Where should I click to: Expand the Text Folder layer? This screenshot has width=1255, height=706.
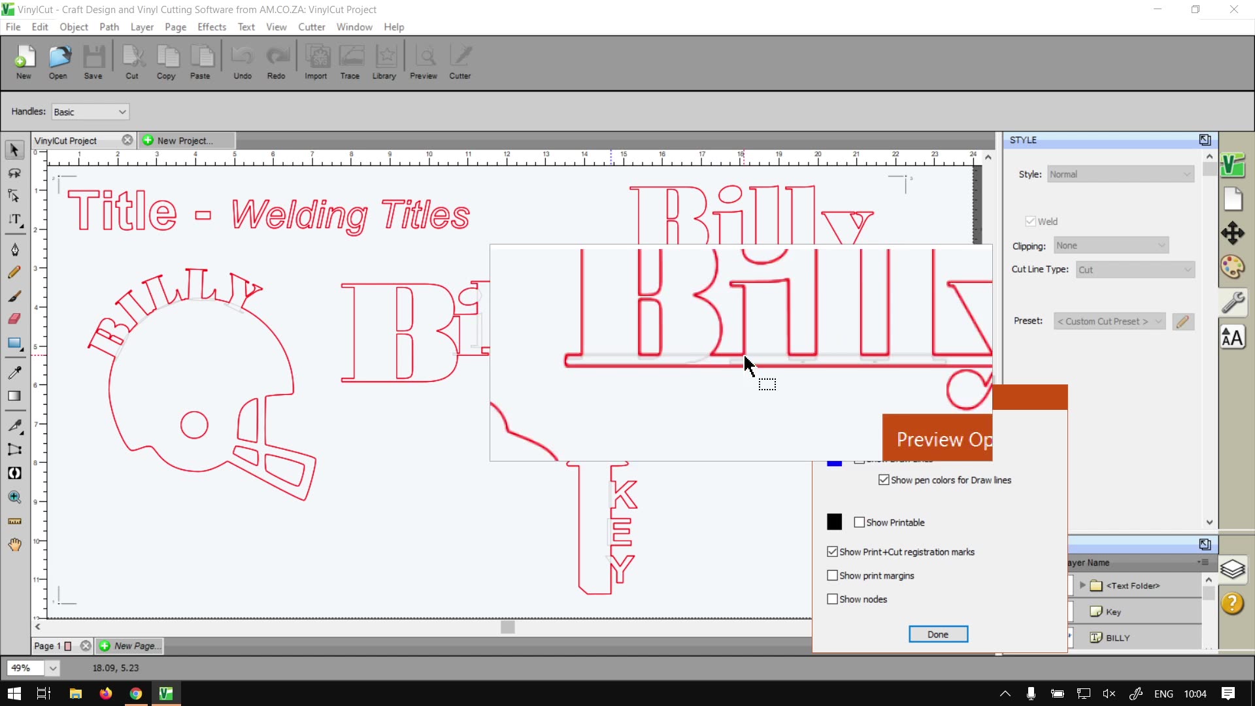pos(1083,585)
